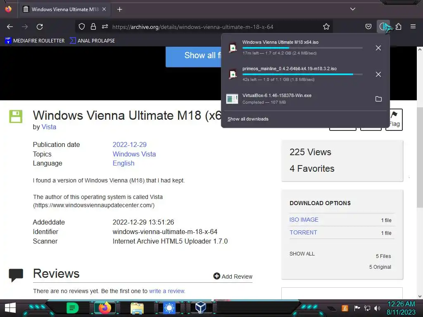Click page vertical scrollbar thumb
Screen dimensions: 423x317
[420, 157]
